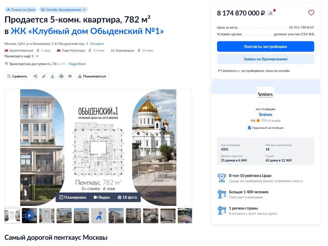Click the 'Только на Циан' badge

tap(21, 10)
